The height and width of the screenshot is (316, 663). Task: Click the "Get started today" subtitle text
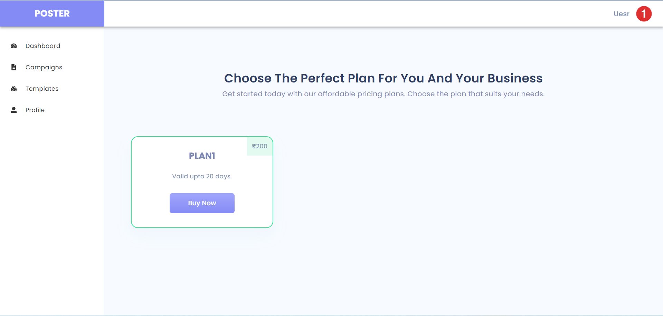(383, 94)
